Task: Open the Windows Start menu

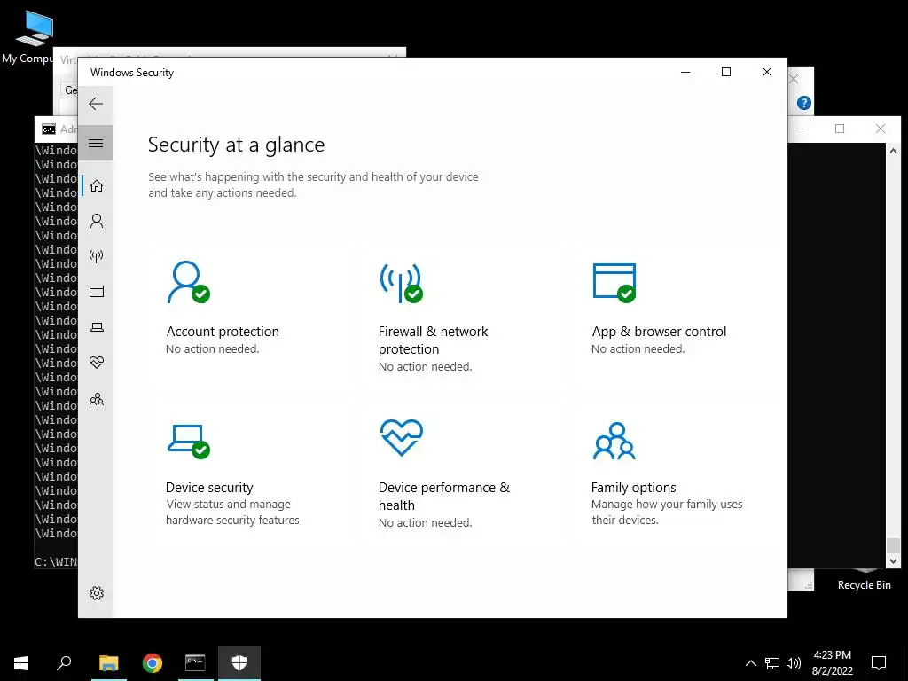Action: 21,663
